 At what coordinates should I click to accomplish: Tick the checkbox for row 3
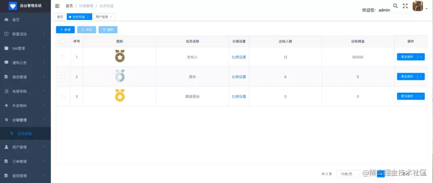(63, 96)
